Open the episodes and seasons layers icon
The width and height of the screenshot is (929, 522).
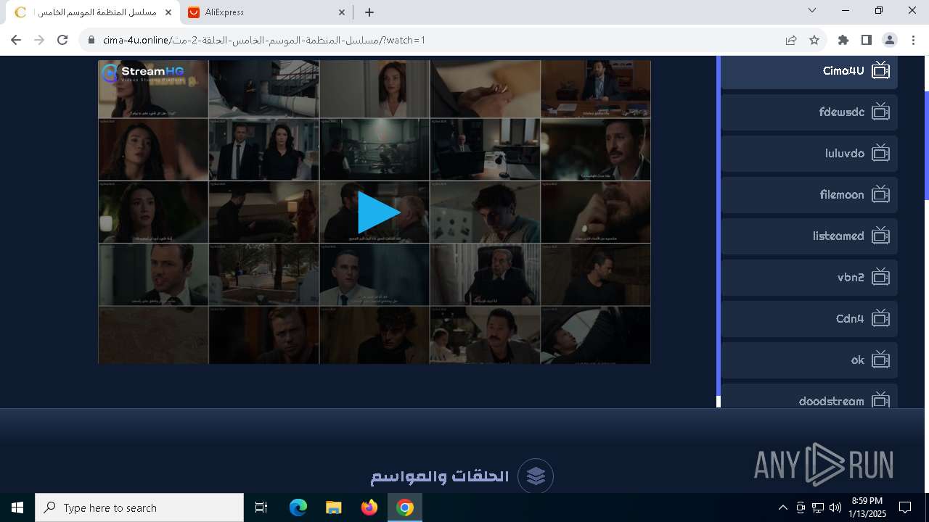click(536, 476)
